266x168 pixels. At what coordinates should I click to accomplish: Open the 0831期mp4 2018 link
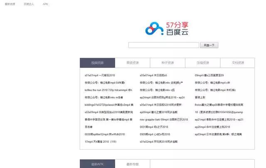click(x=154, y=127)
